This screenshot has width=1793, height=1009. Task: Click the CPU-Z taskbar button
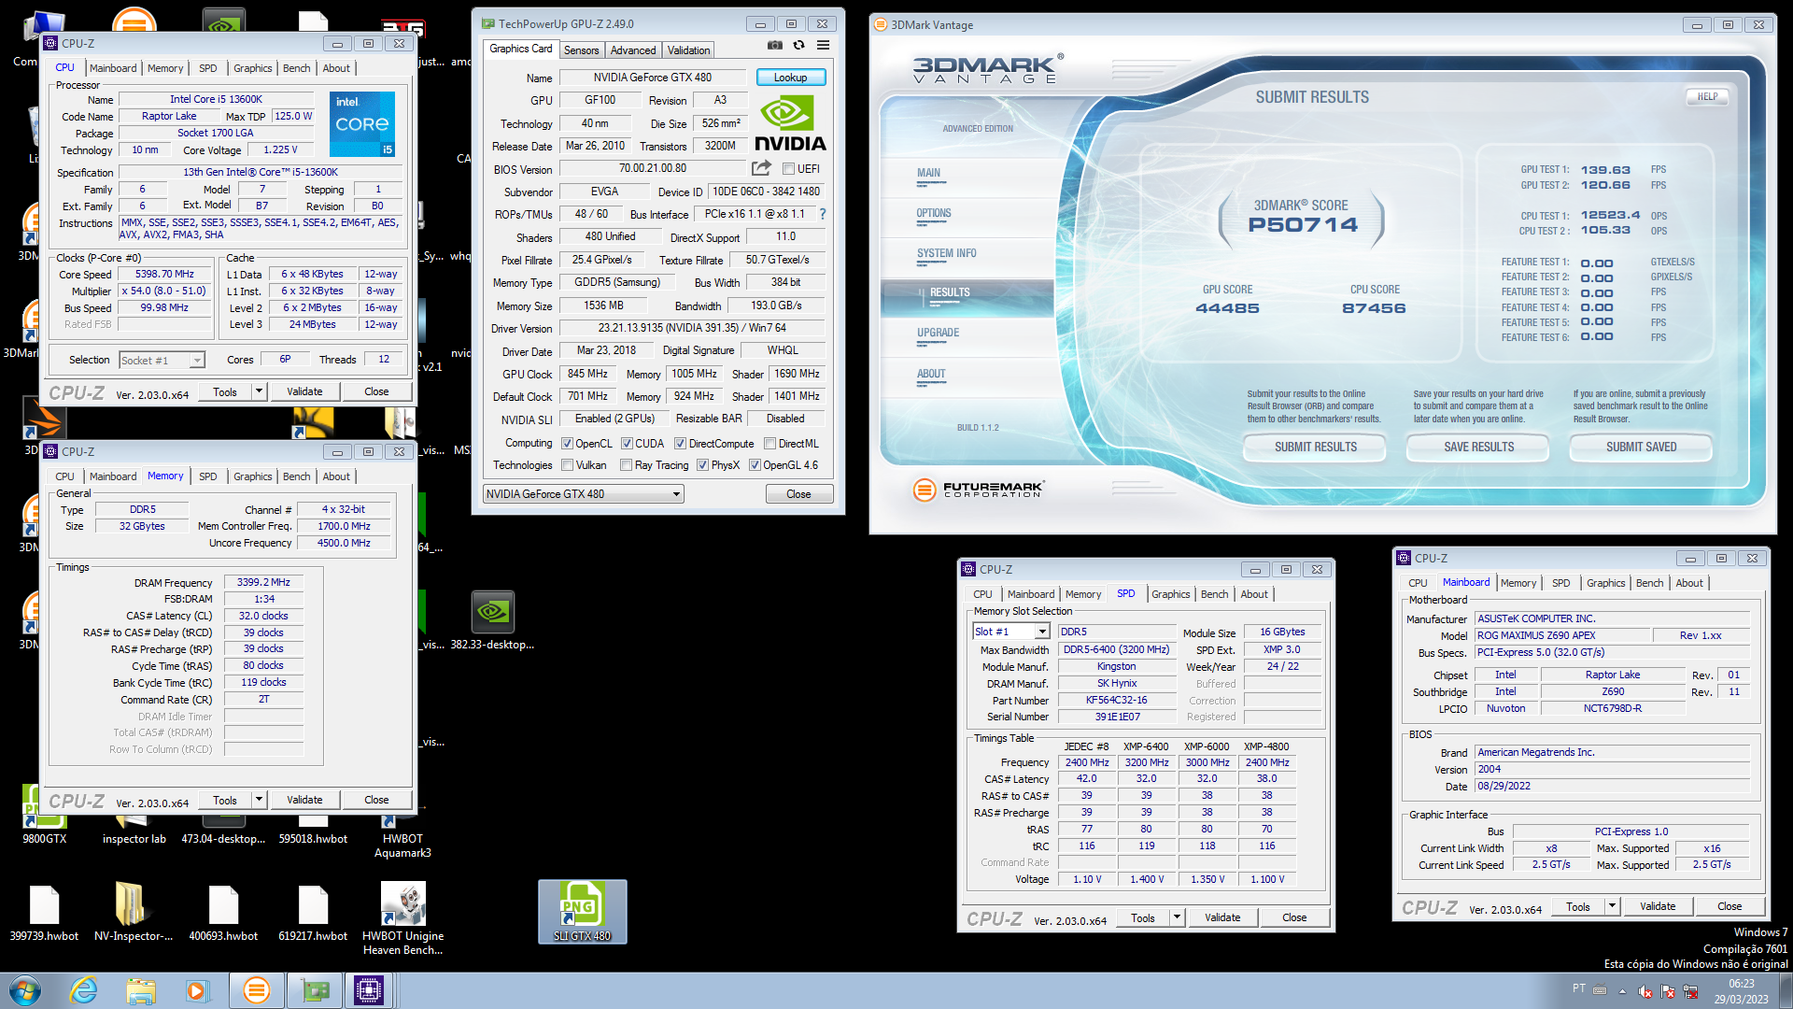click(369, 990)
